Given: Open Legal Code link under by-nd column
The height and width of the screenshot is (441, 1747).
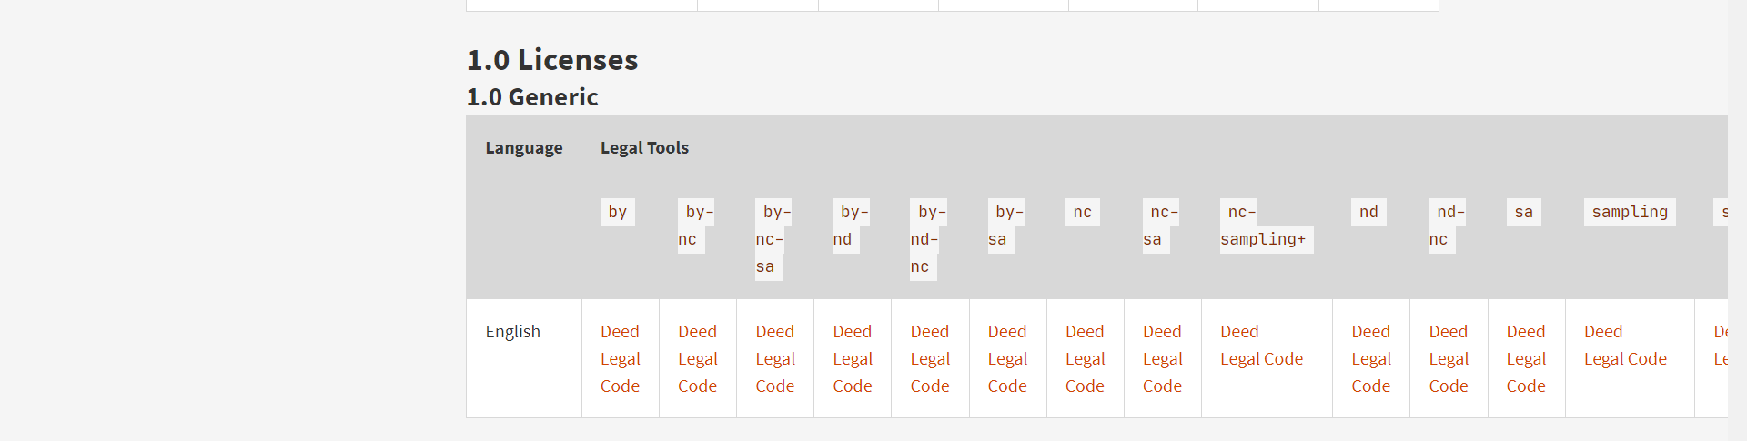Looking at the screenshot, I should [x=853, y=373].
